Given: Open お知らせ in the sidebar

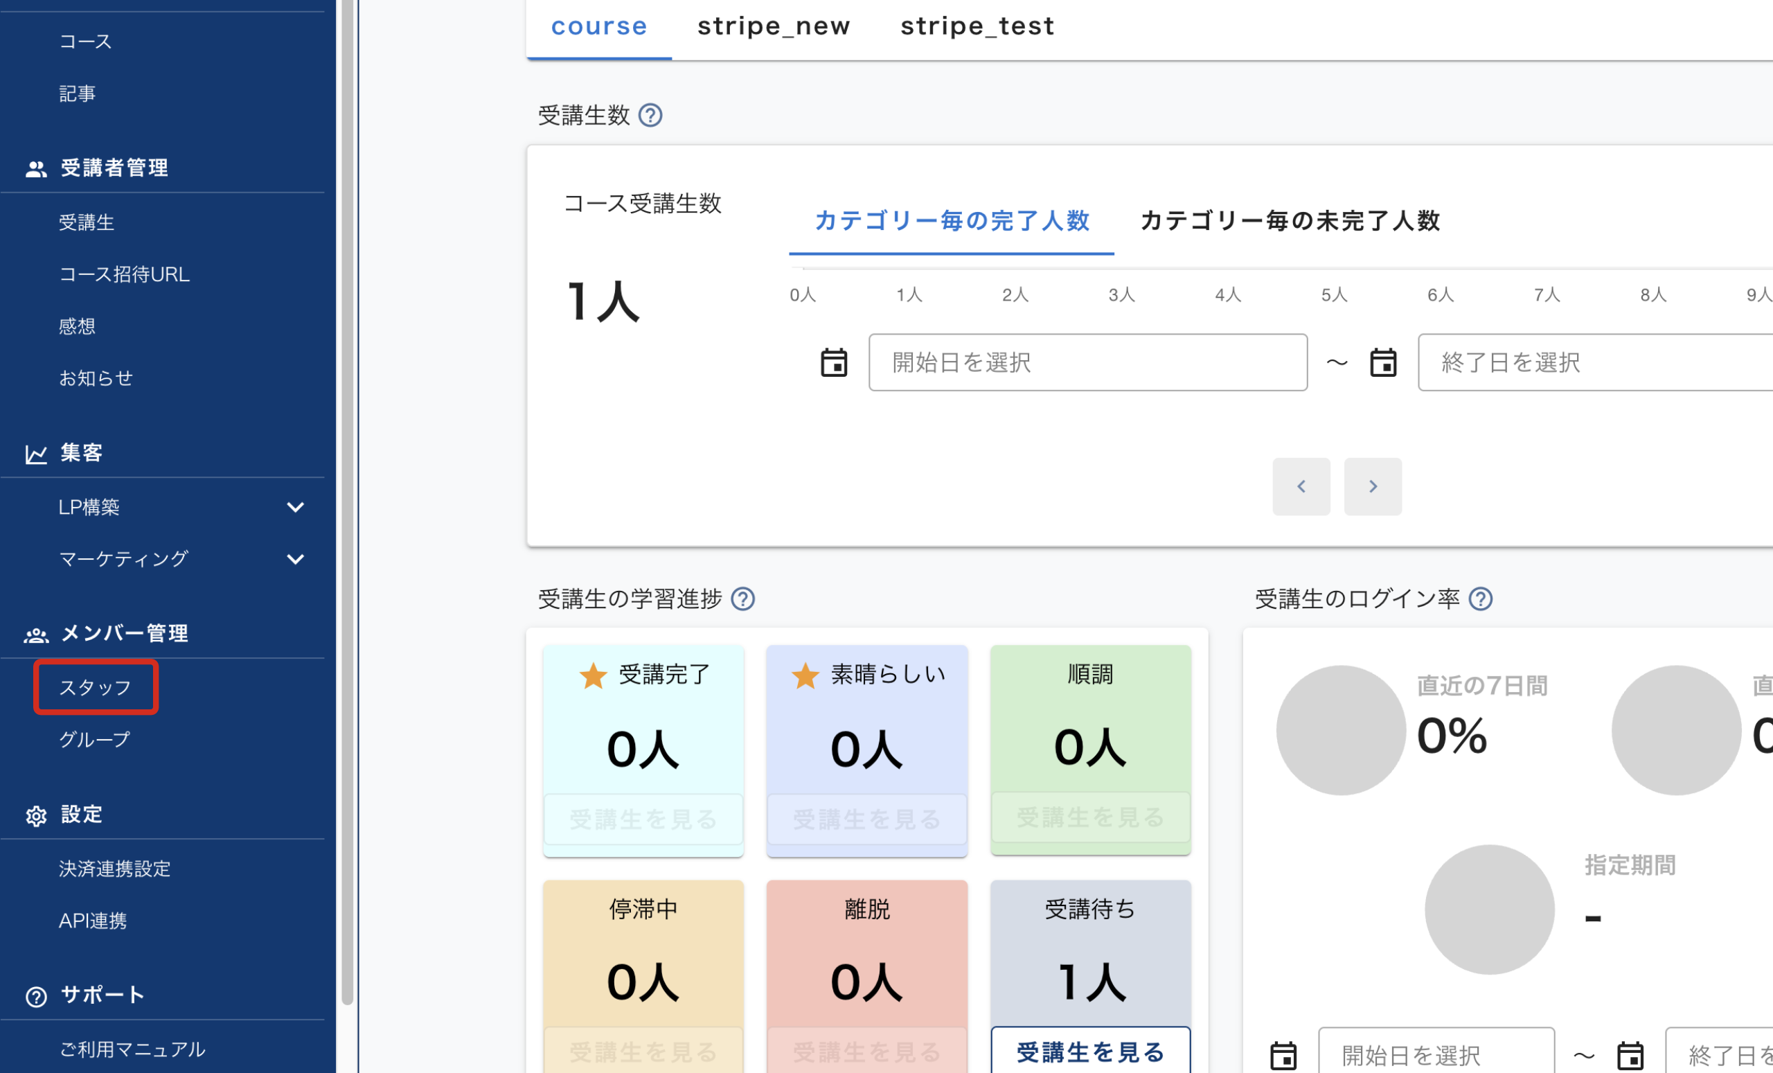Looking at the screenshot, I should click(96, 378).
